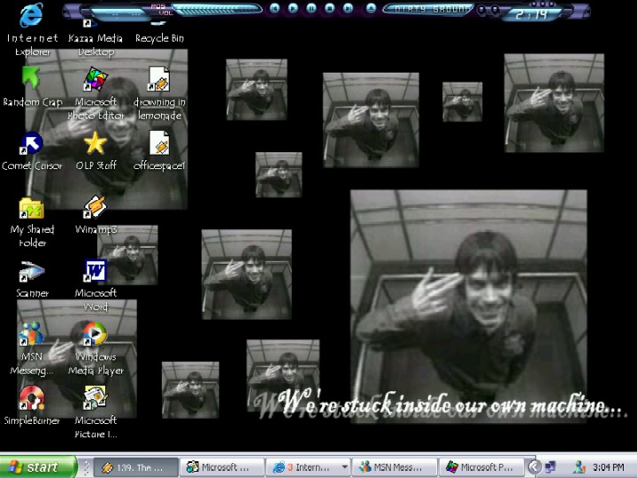Open the Random Crap desktop shortcut
637x478 pixels.
pos(32,79)
